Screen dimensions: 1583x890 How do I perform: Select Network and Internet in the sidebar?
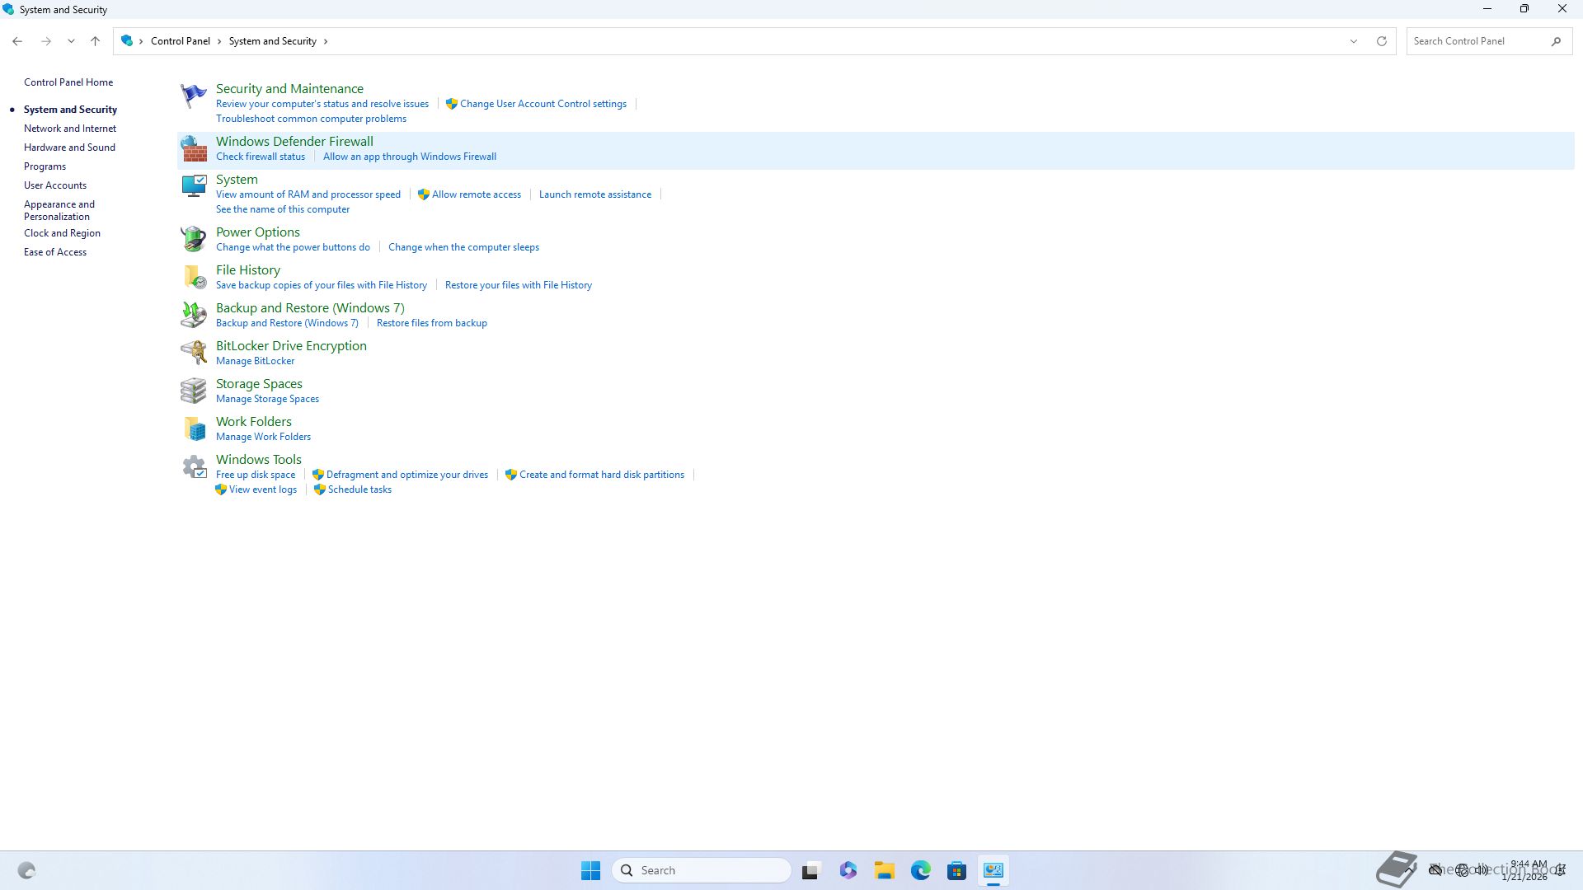pyautogui.click(x=70, y=129)
